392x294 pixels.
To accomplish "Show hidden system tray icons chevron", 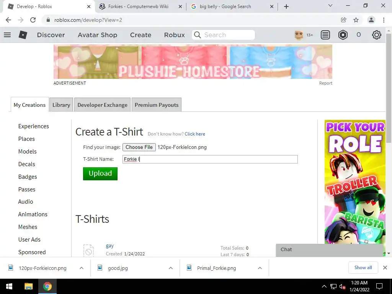I will (324, 286).
